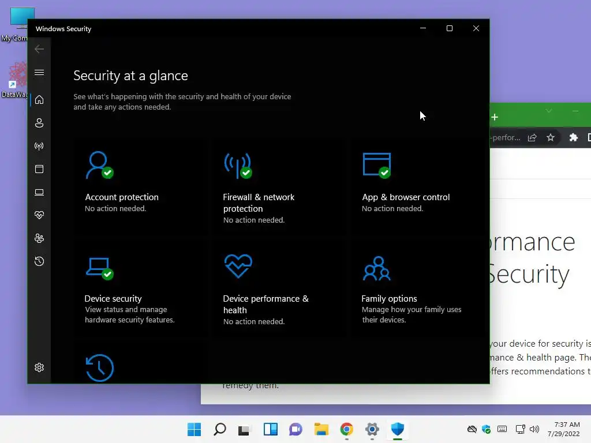Open the clock and date flyout

tap(564, 429)
